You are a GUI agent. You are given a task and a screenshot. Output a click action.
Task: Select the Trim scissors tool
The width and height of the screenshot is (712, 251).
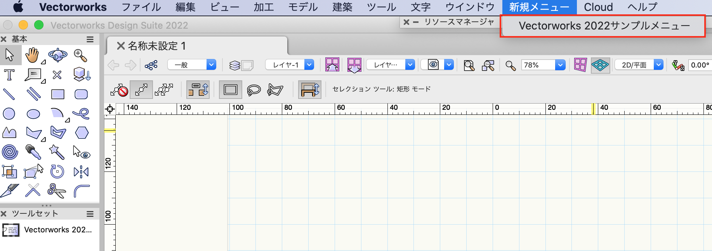(x=57, y=190)
